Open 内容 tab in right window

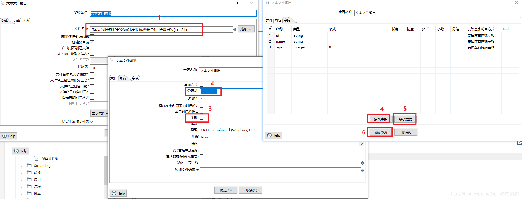pos(278,20)
